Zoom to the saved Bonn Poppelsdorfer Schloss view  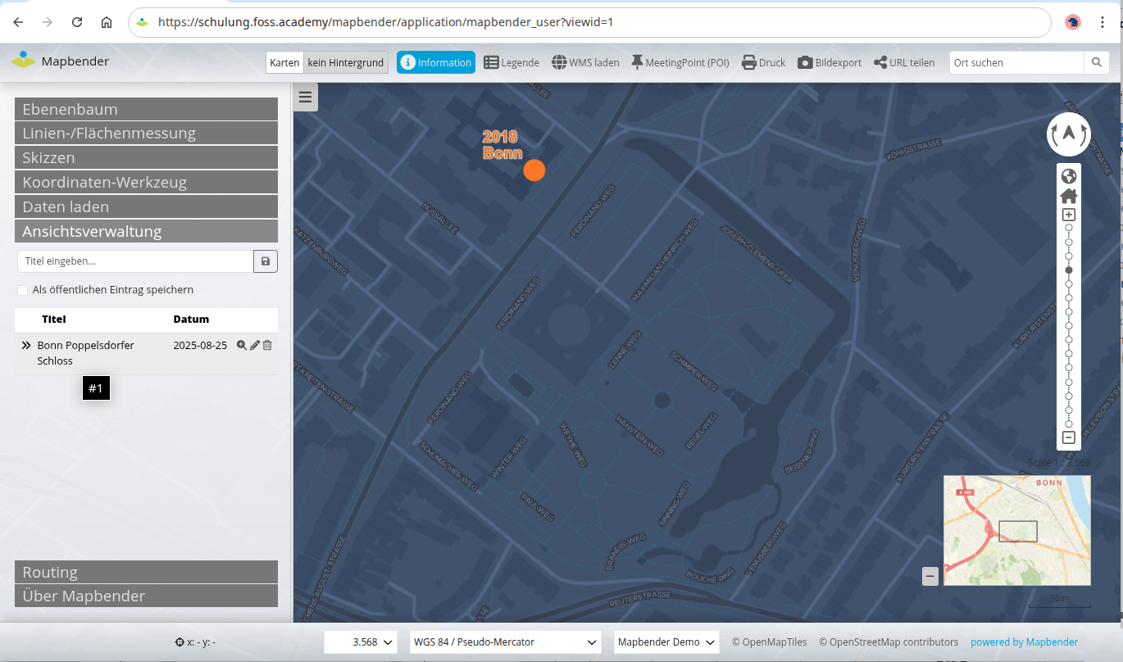coord(241,346)
